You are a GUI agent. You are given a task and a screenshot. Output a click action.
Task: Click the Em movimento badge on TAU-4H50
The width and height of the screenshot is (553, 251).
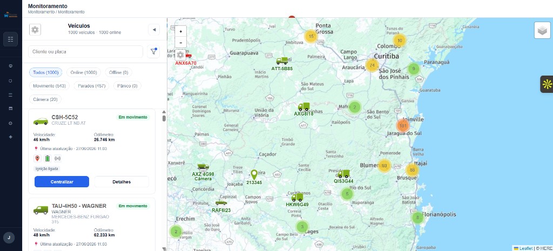pyautogui.click(x=133, y=206)
